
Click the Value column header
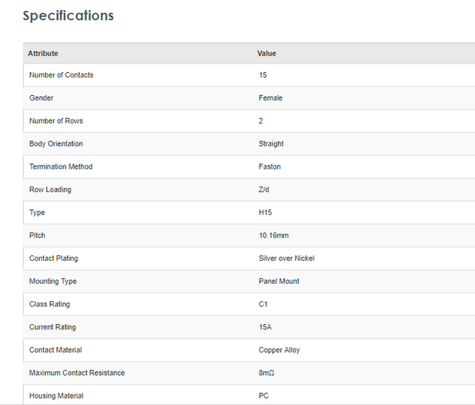(267, 53)
